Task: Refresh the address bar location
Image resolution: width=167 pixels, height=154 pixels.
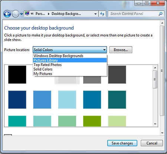Action: click(x=102, y=14)
